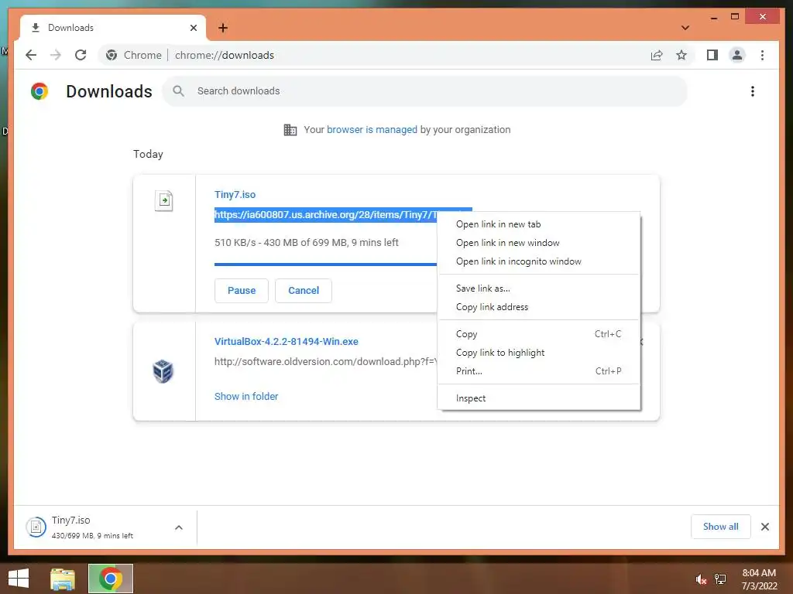Click Show all downloads button
Screen dimensions: 793x594
[721, 527]
